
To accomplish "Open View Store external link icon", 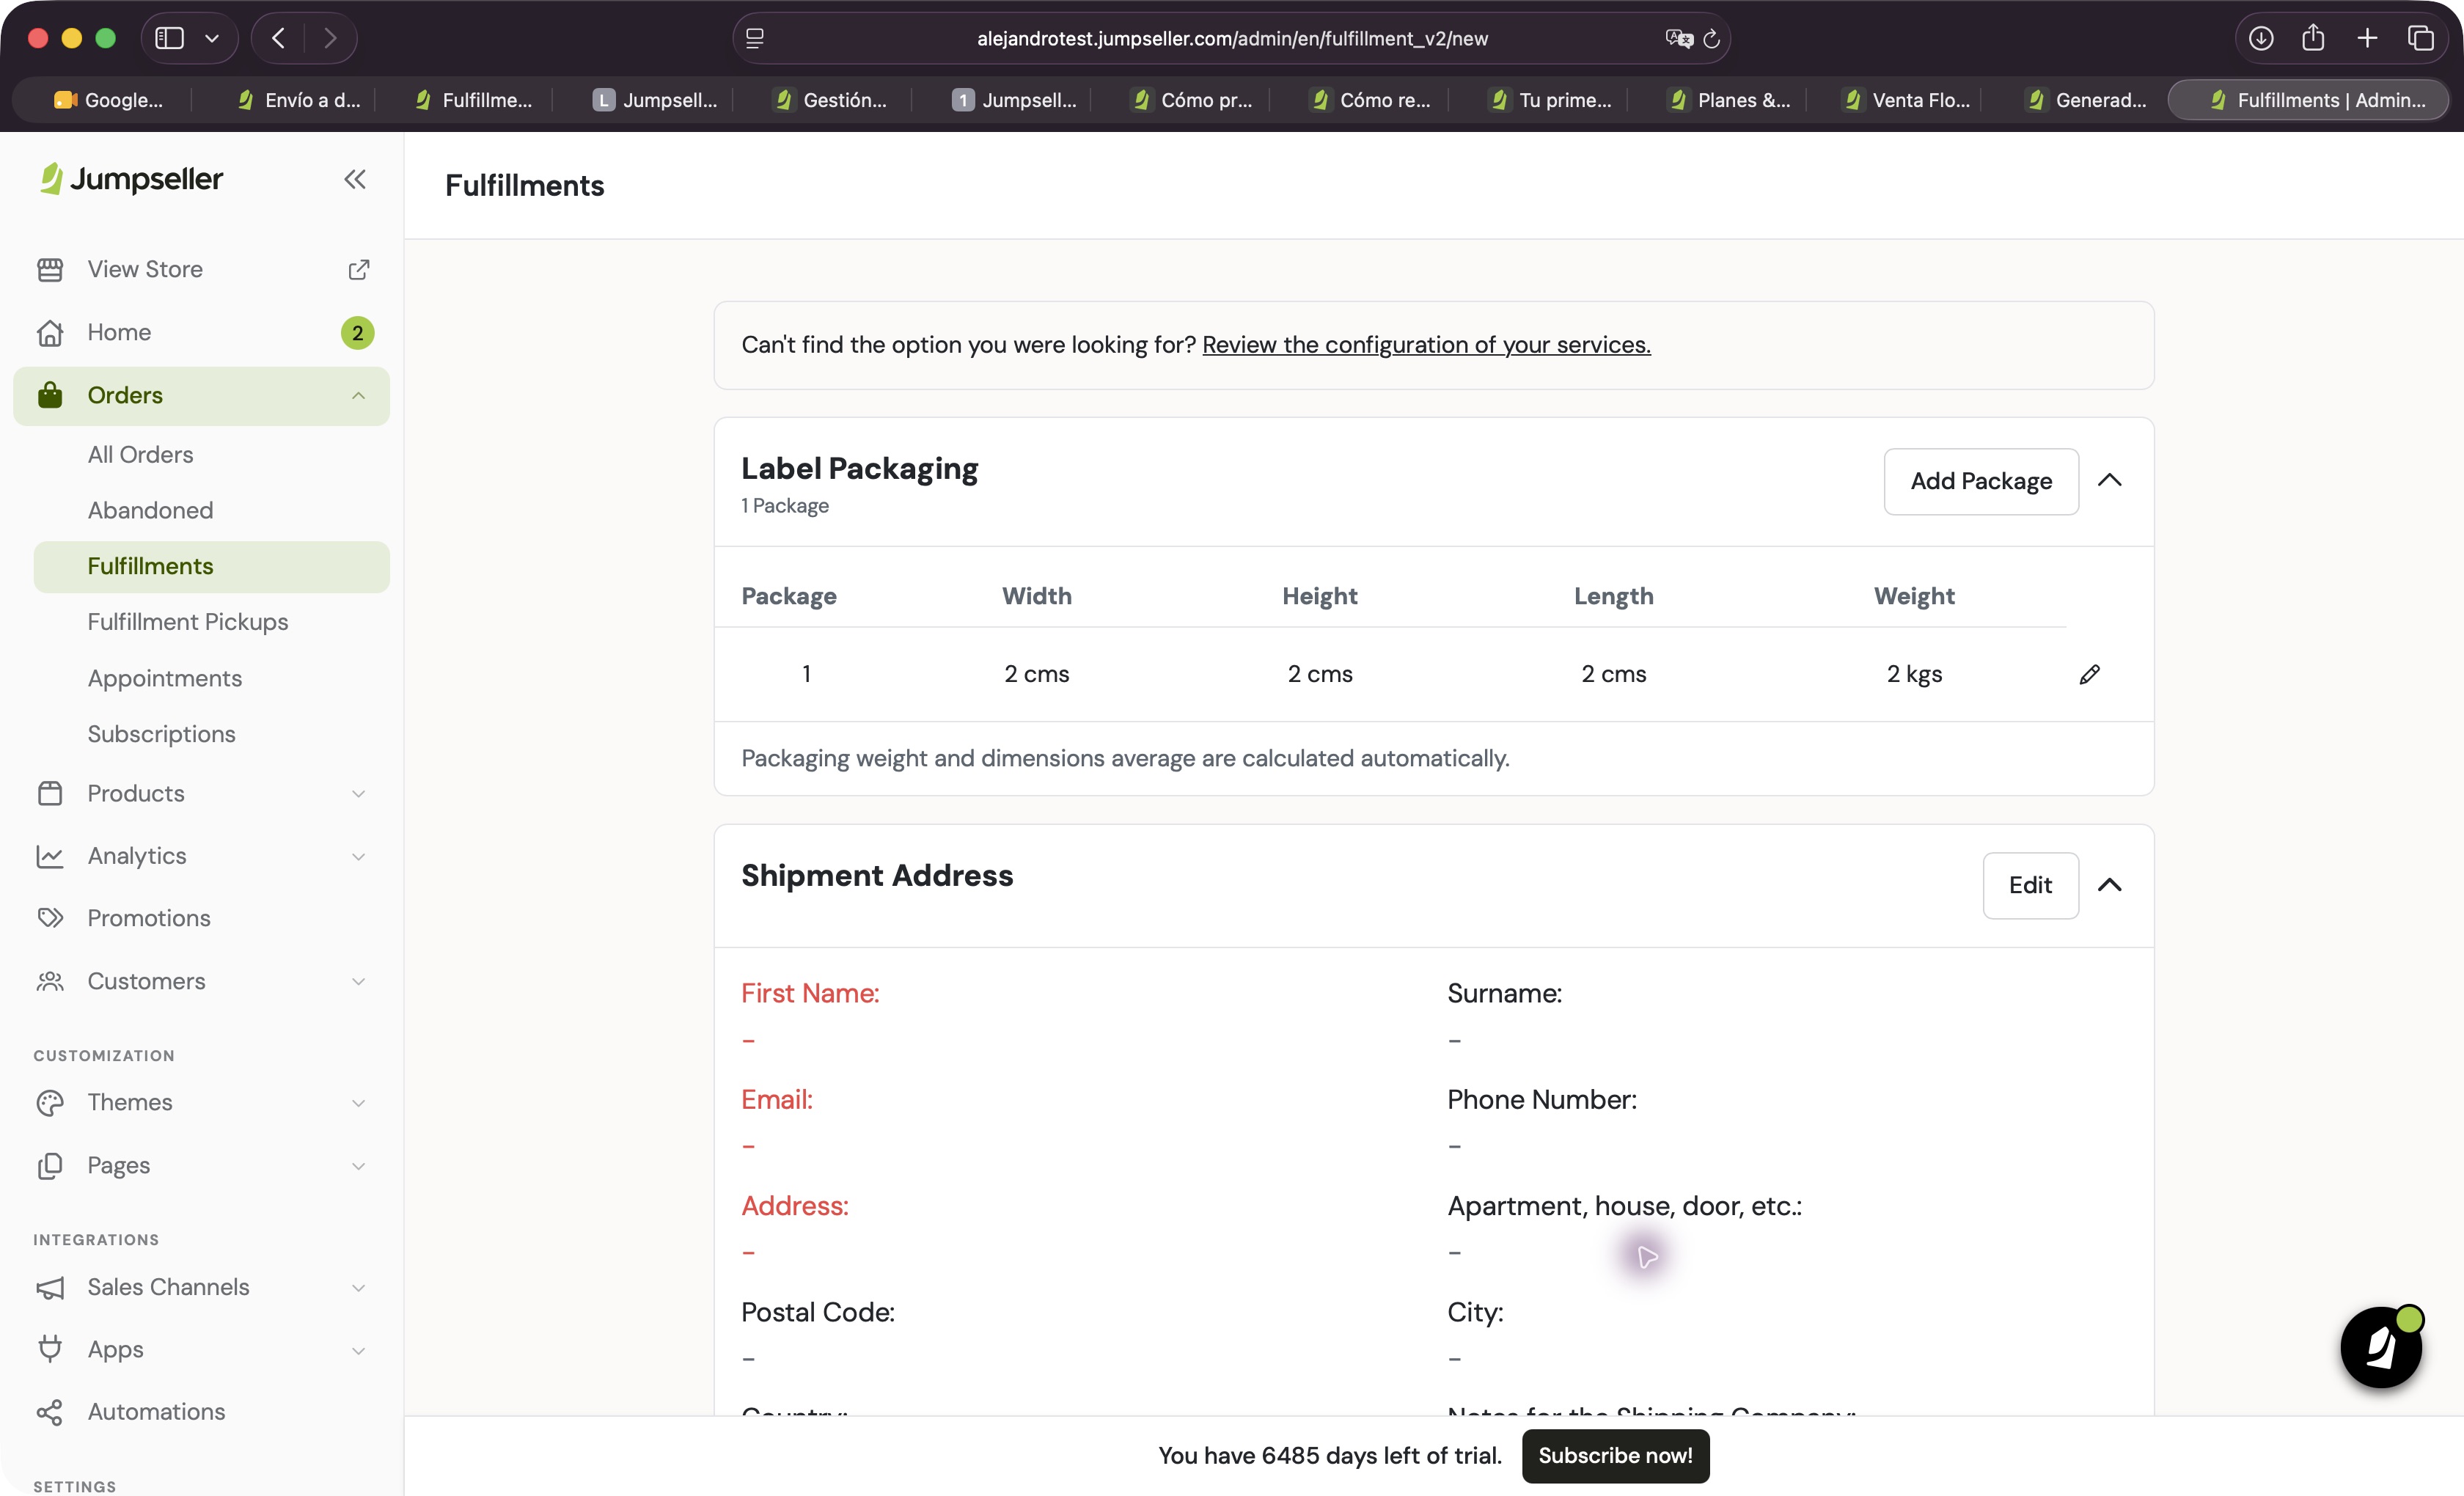I will (358, 269).
